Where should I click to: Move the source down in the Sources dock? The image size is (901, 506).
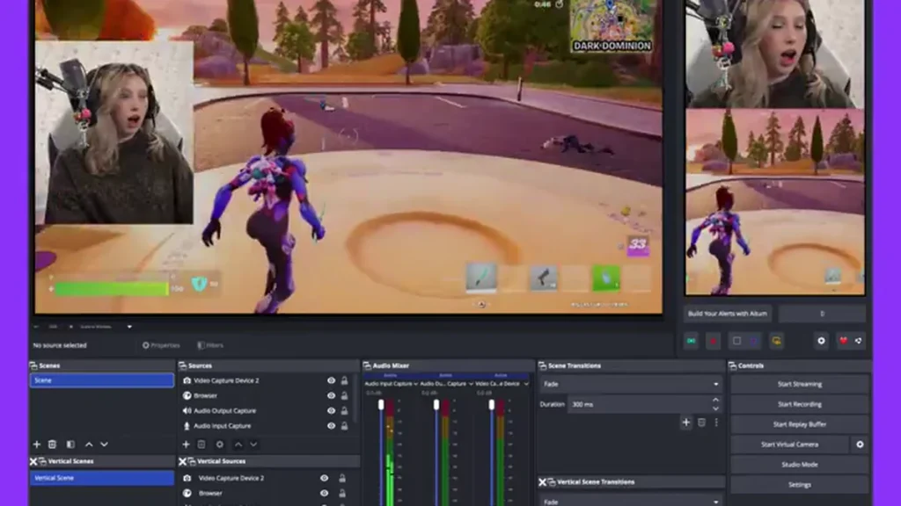click(x=253, y=445)
